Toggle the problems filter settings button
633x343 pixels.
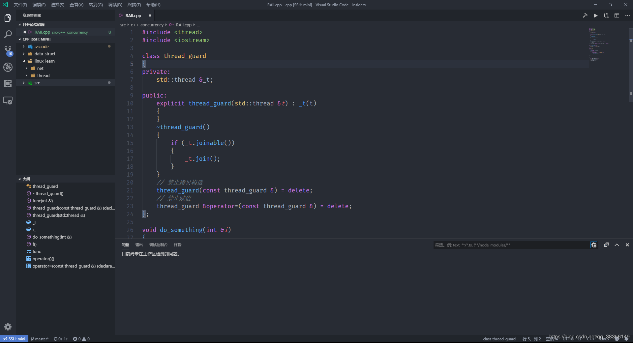point(593,245)
